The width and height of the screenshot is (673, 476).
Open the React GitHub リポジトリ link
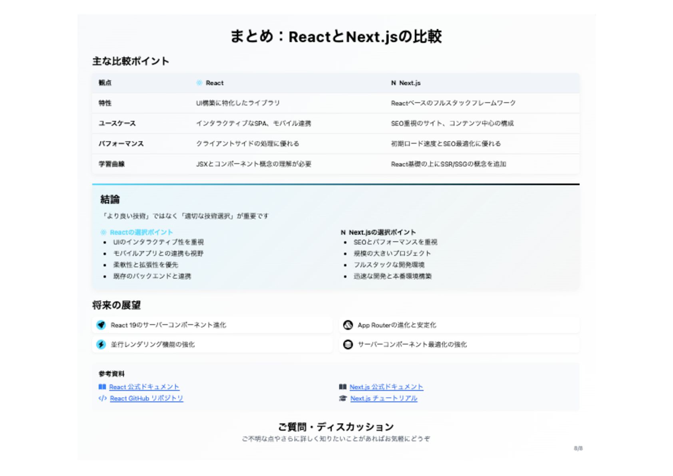[x=147, y=398]
